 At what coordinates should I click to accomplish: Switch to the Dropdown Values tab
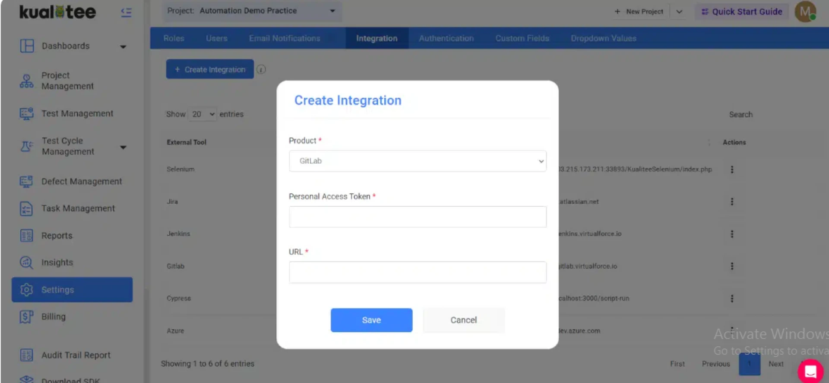pos(603,38)
